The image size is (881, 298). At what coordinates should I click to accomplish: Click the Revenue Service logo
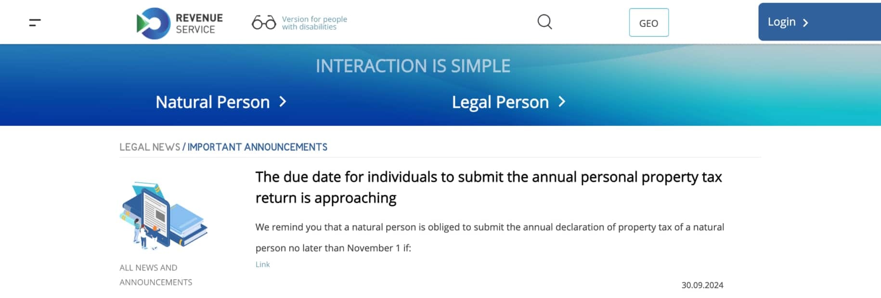point(180,23)
